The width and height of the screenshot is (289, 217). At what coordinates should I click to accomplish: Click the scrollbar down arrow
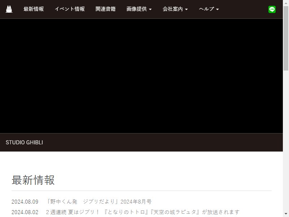pos(286,214)
